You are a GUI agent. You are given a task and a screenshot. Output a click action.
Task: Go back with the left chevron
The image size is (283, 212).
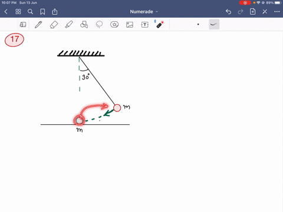tap(6, 12)
